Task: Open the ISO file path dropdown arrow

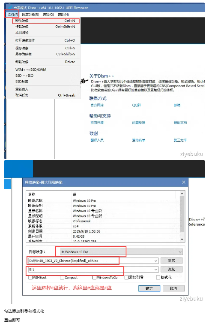Action: pos(156,261)
